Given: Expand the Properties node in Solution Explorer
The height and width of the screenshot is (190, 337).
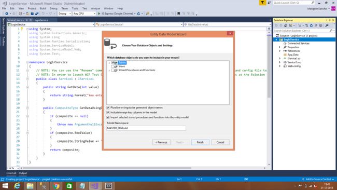Looking at the screenshot, I should (279, 47).
